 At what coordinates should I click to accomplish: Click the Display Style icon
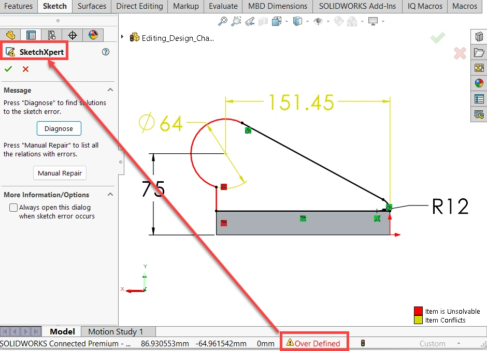click(x=297, y=21)
